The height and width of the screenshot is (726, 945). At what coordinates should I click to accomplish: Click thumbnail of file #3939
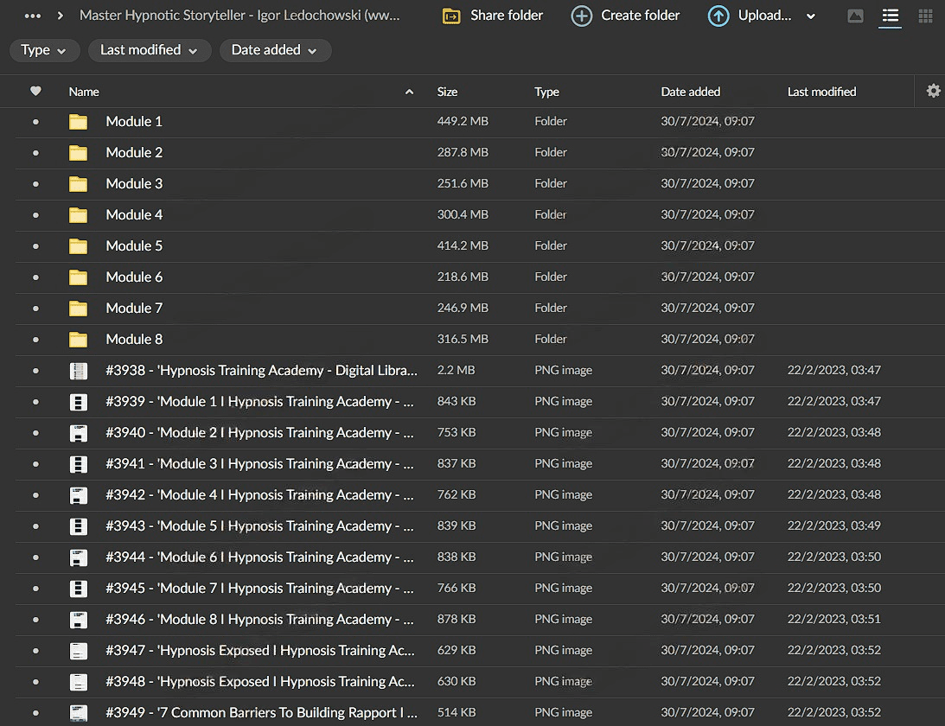[x=79, y=402]
